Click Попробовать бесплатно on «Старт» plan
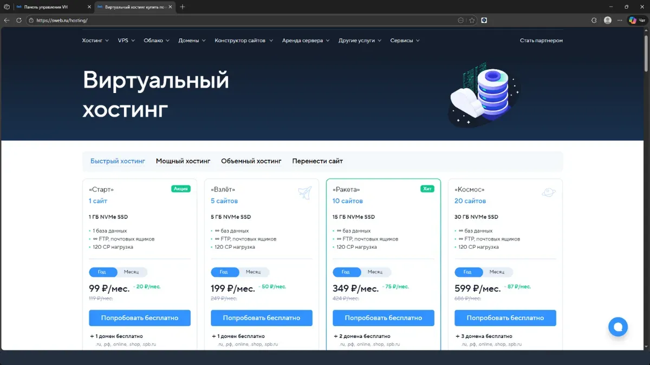This screenshot has height=365, width=650. pyautogui.click(x=139, y=318)
